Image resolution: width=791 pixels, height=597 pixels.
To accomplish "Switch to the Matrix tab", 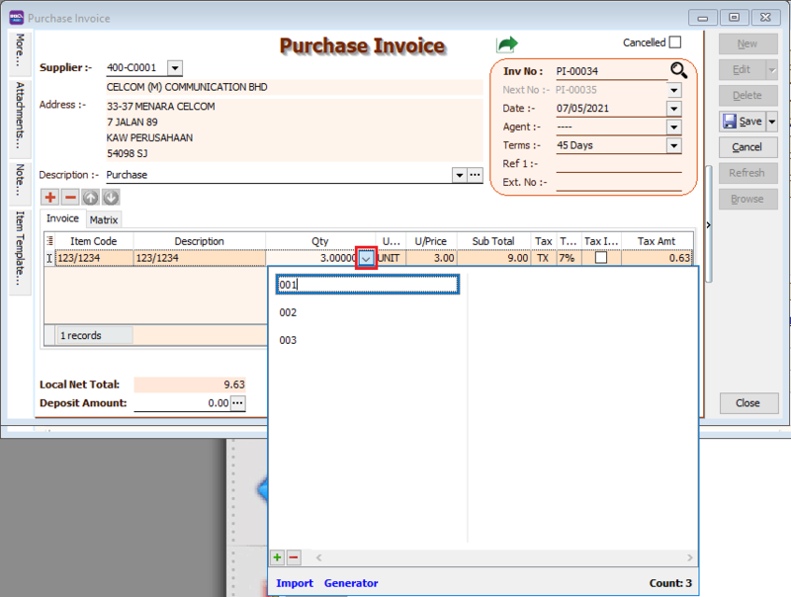I will (x=104, y=218).
